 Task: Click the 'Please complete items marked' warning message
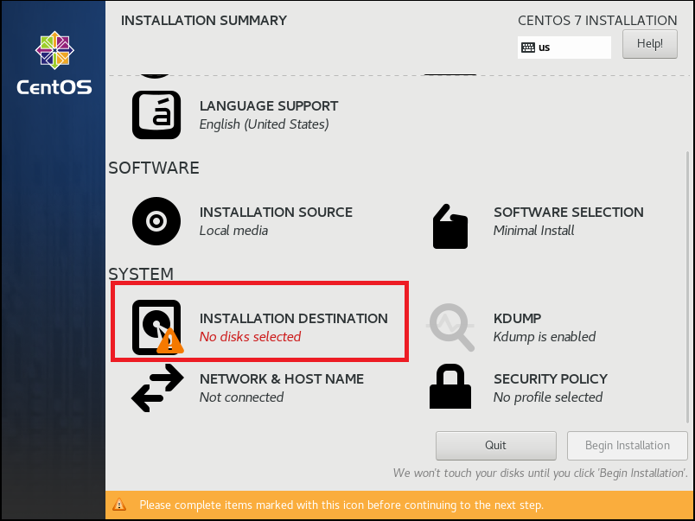click(x=341, y=505)
